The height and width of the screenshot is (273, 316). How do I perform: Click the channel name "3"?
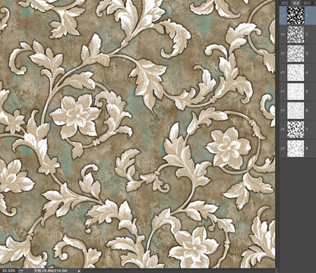[x=307, y=53]
